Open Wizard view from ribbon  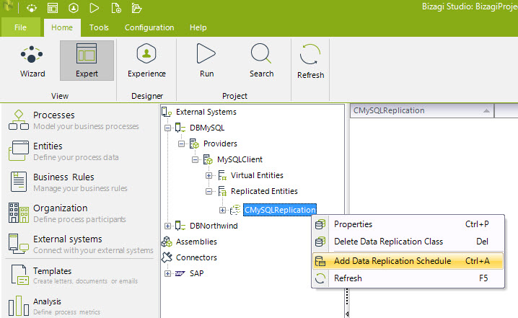(x=32, y=61)
